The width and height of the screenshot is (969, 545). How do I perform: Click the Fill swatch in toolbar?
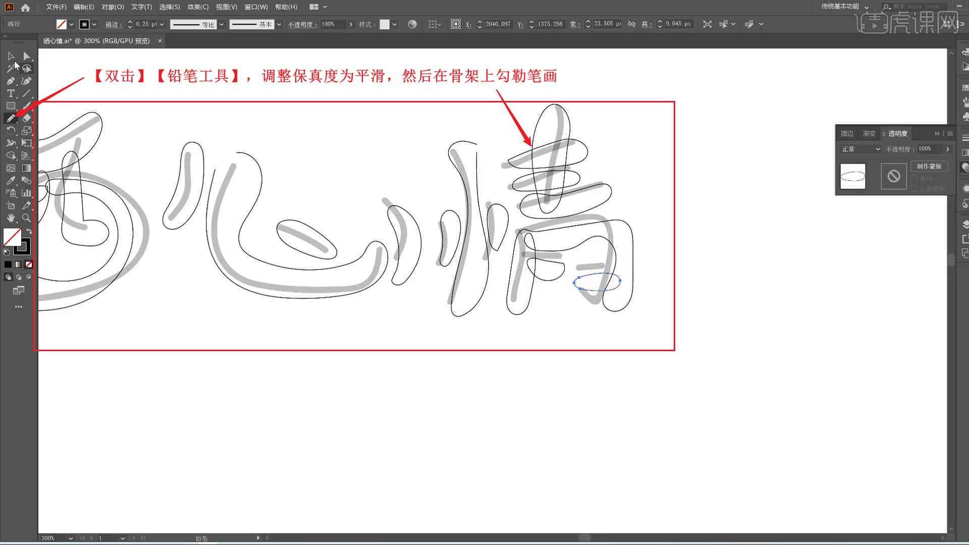tap(12, 237)
